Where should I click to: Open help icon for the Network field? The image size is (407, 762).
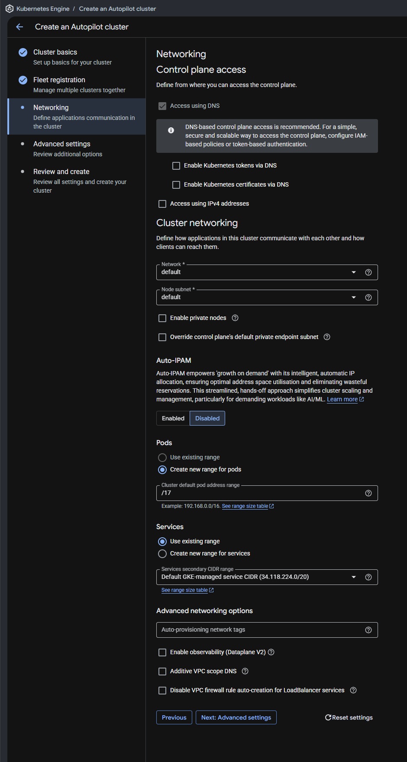point(368,272)
